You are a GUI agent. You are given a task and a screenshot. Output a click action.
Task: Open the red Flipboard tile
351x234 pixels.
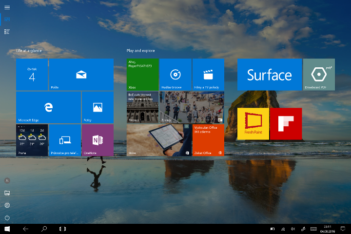pos(286,124)
